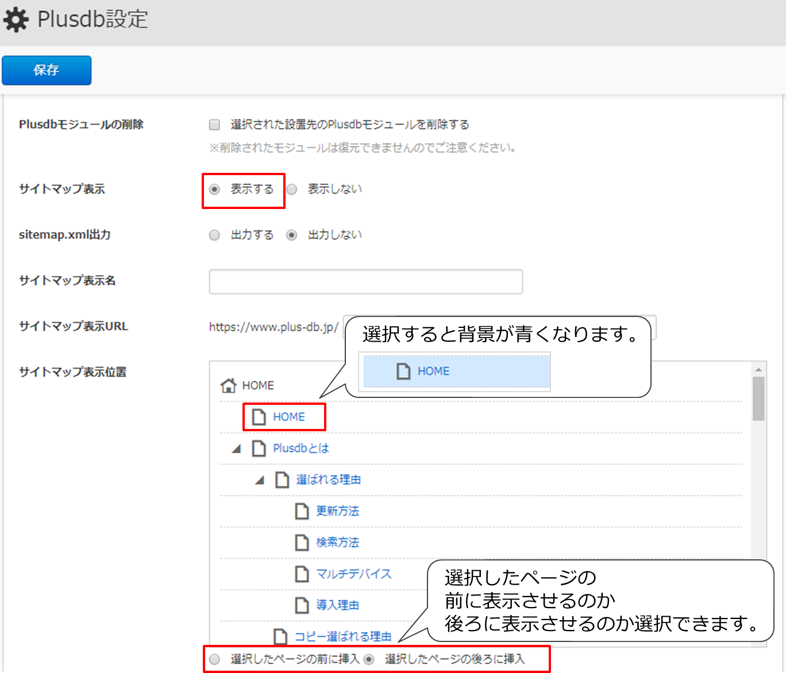Click page icon beside 検索方法
Viewport: 786px width, 673px height.
[x=302, y=542]
